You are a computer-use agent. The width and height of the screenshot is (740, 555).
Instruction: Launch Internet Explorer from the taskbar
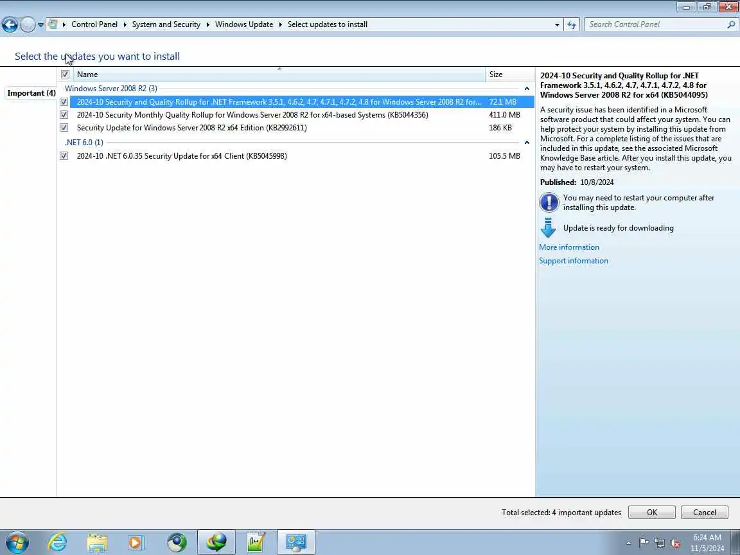pyautogui.click(x=58, y=543)
